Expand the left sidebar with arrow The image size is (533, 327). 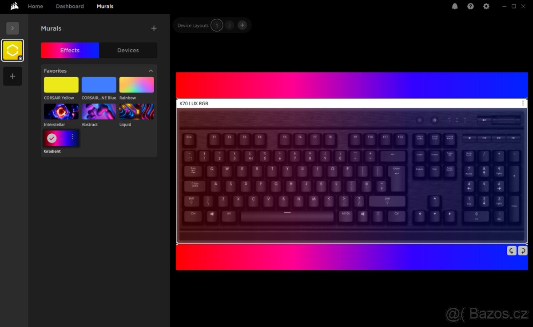tap(12, 28)
